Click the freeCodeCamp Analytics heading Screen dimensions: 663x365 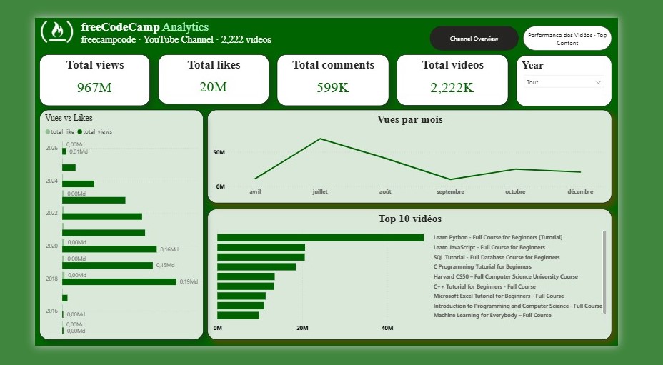(x=145, y=27)
